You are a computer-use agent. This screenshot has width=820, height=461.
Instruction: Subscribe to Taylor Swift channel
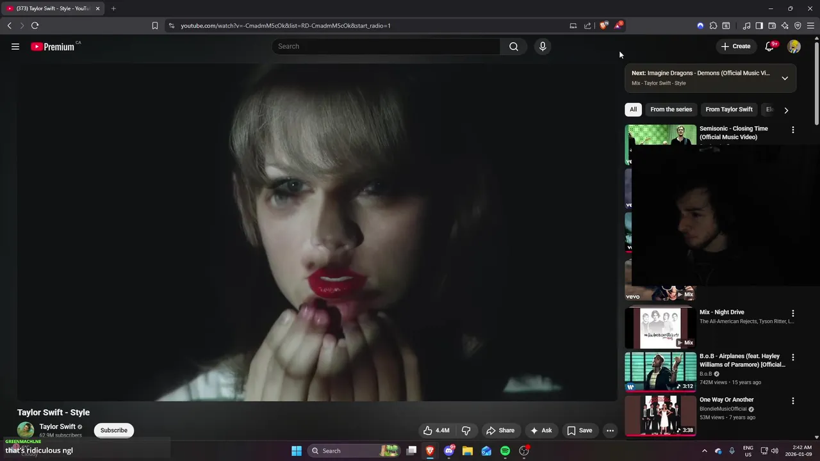point(113,430)
